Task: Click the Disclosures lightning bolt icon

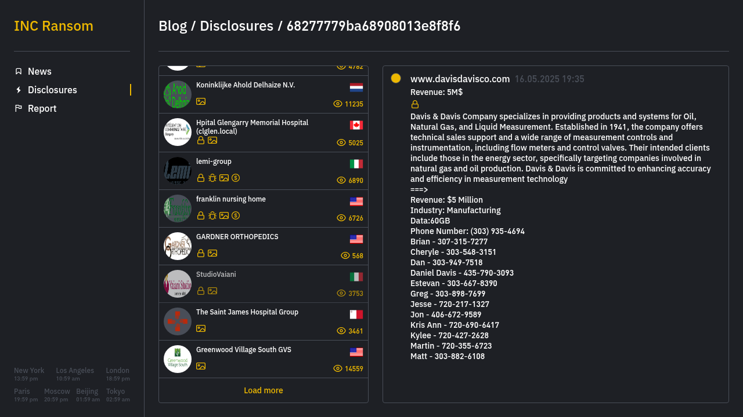Action: [x=19, y=90]
